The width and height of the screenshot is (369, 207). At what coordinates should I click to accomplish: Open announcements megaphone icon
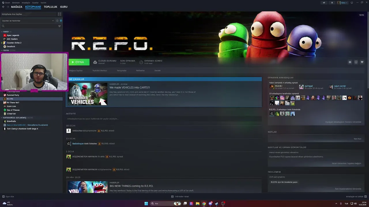click(x=324, y=3)
